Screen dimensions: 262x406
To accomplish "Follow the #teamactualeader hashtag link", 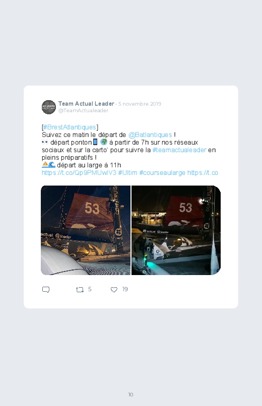I will pos(179,150).
